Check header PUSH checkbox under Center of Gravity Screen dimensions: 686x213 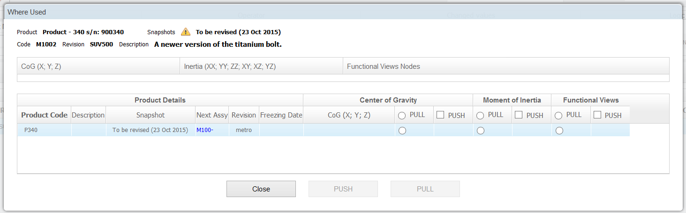pos(440,115)
